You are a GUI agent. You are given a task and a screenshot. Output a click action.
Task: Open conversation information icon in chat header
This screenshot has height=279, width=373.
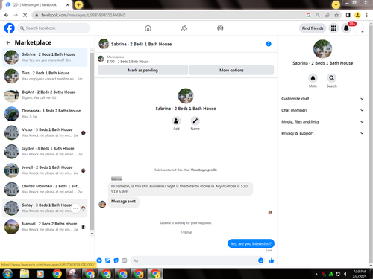click(x=269, y=44)
